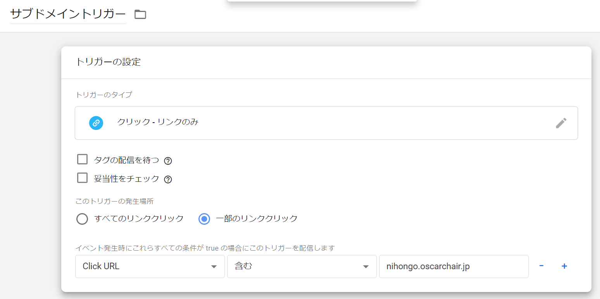Add a new condition with plus icon
This screenshot has width=600, height=299.
click(564, 266)
